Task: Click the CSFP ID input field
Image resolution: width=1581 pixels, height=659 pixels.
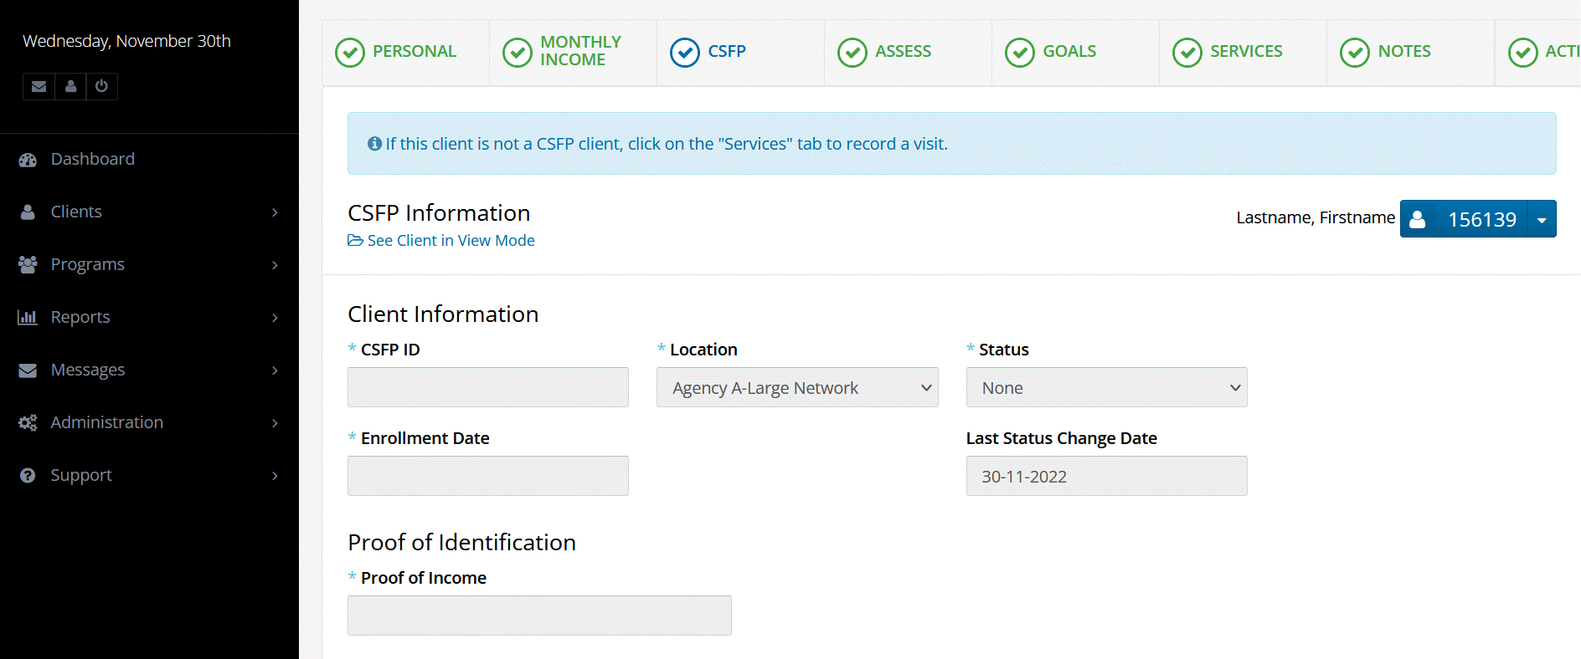Action: 487,388
